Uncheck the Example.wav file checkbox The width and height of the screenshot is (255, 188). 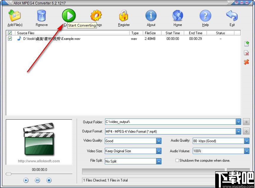point(10,39)
